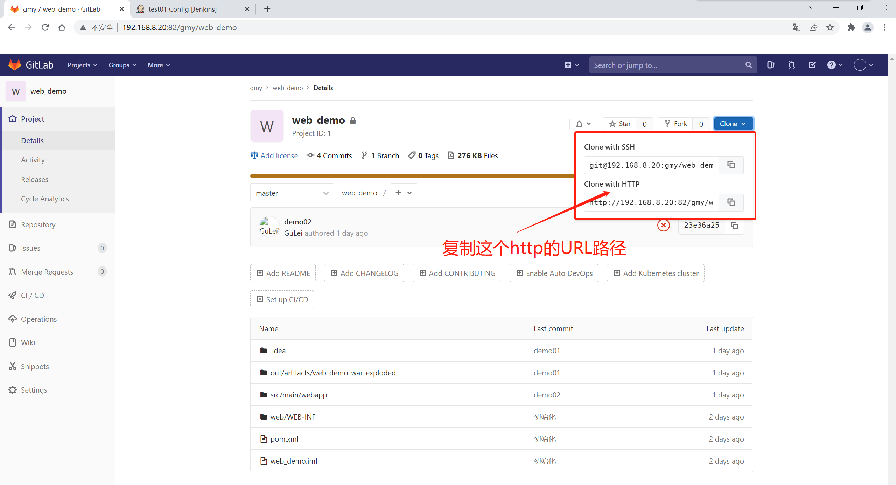The image size is (896, 485).
Task: Click the Set up CI/CD button
Action: coord(285,299)
